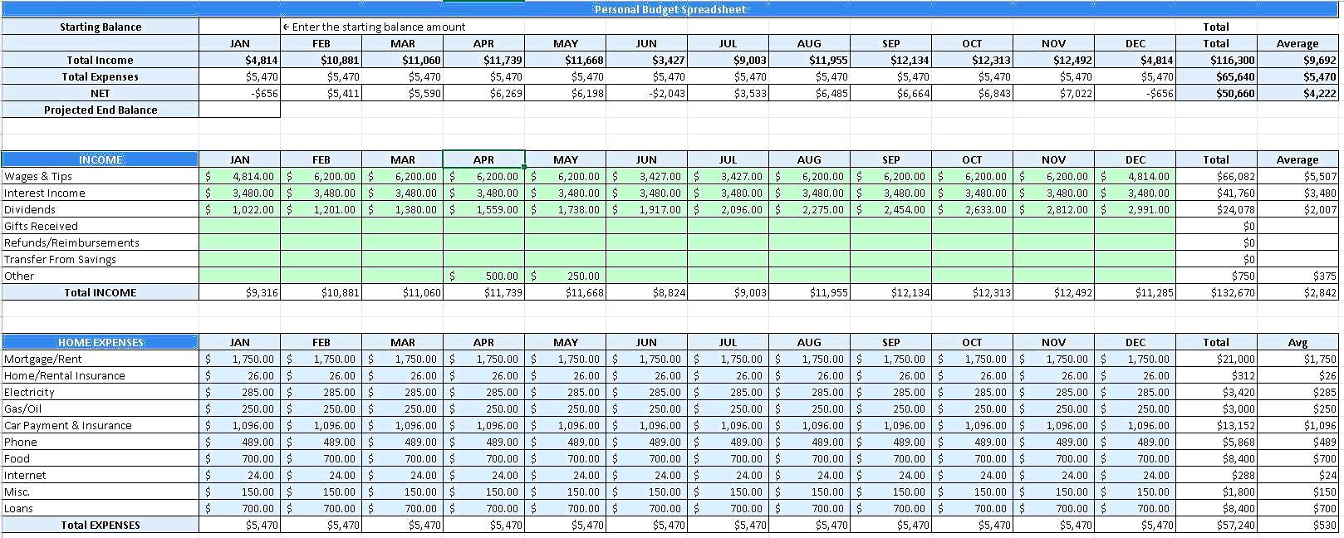Click Wages & Tips JUN value 3,427.00
The width and height of the screenshot is (1344, 538).
(646, 176)
